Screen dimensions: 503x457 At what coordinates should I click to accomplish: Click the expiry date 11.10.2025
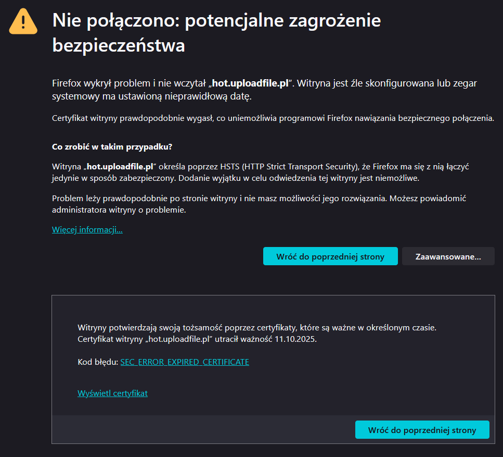pyautogui.click(x=294, y=339)
